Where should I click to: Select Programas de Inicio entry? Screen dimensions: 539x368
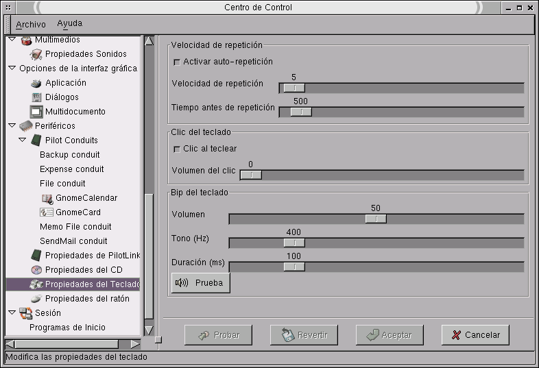(67, 328)
